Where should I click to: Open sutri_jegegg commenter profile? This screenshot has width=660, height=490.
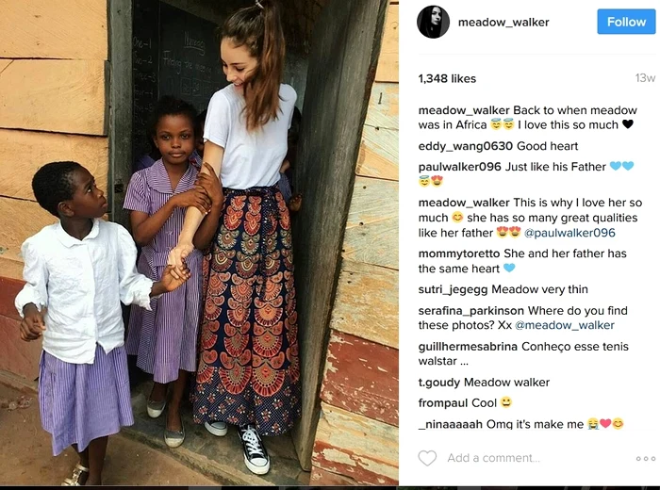453,290
